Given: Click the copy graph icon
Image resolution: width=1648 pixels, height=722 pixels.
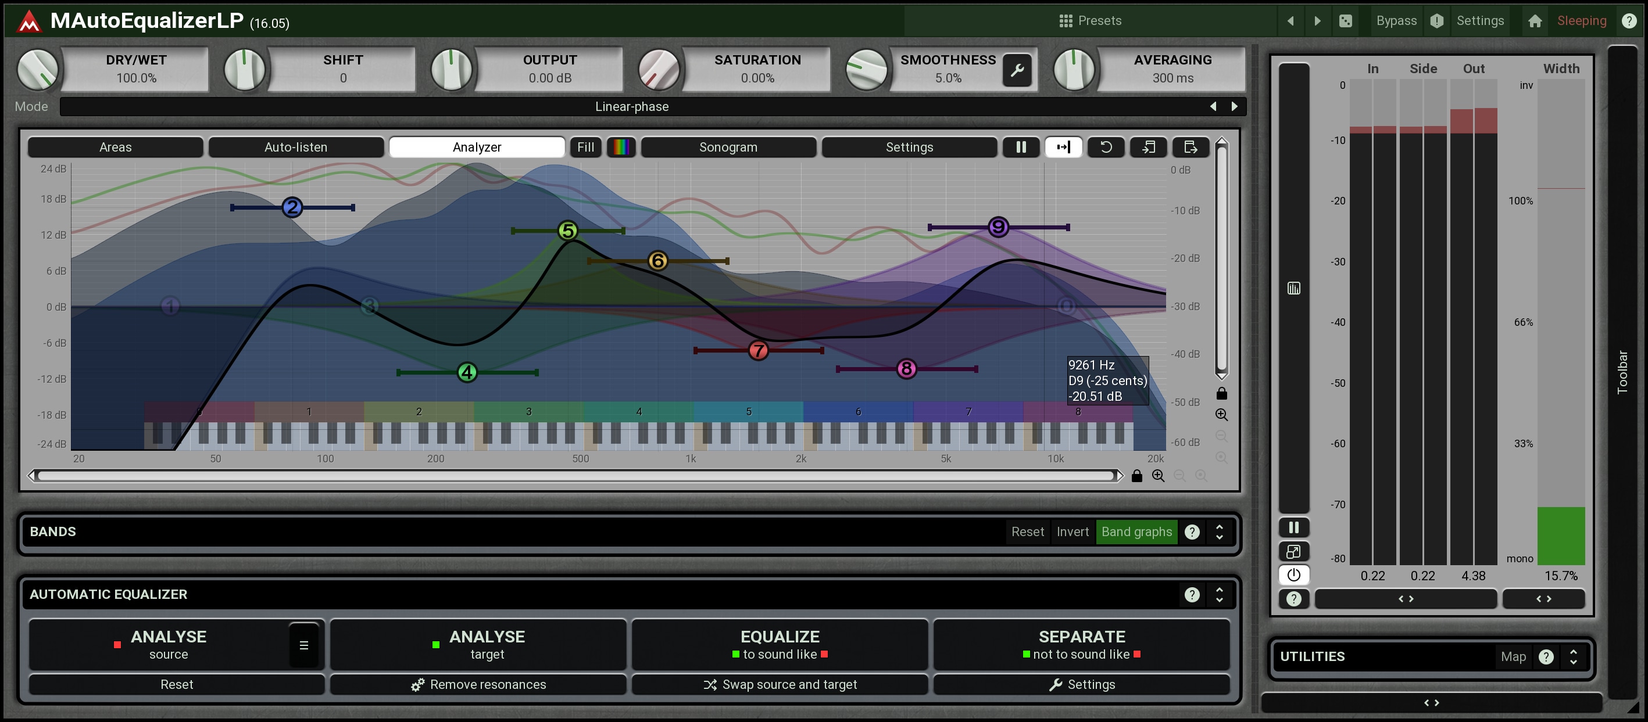Looking at the screenshot, I should [x=1148, y=147].
